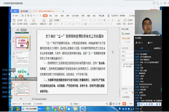Switch to the Messages tab in chat panel
169x112 pixels.
click(142, 48)
